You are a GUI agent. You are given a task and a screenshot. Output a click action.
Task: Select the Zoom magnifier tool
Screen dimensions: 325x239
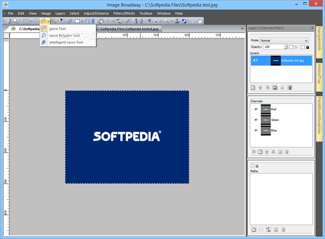16,21
